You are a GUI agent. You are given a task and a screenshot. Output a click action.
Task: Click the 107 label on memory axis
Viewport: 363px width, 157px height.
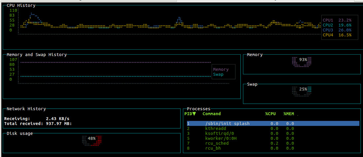point(13,60)
